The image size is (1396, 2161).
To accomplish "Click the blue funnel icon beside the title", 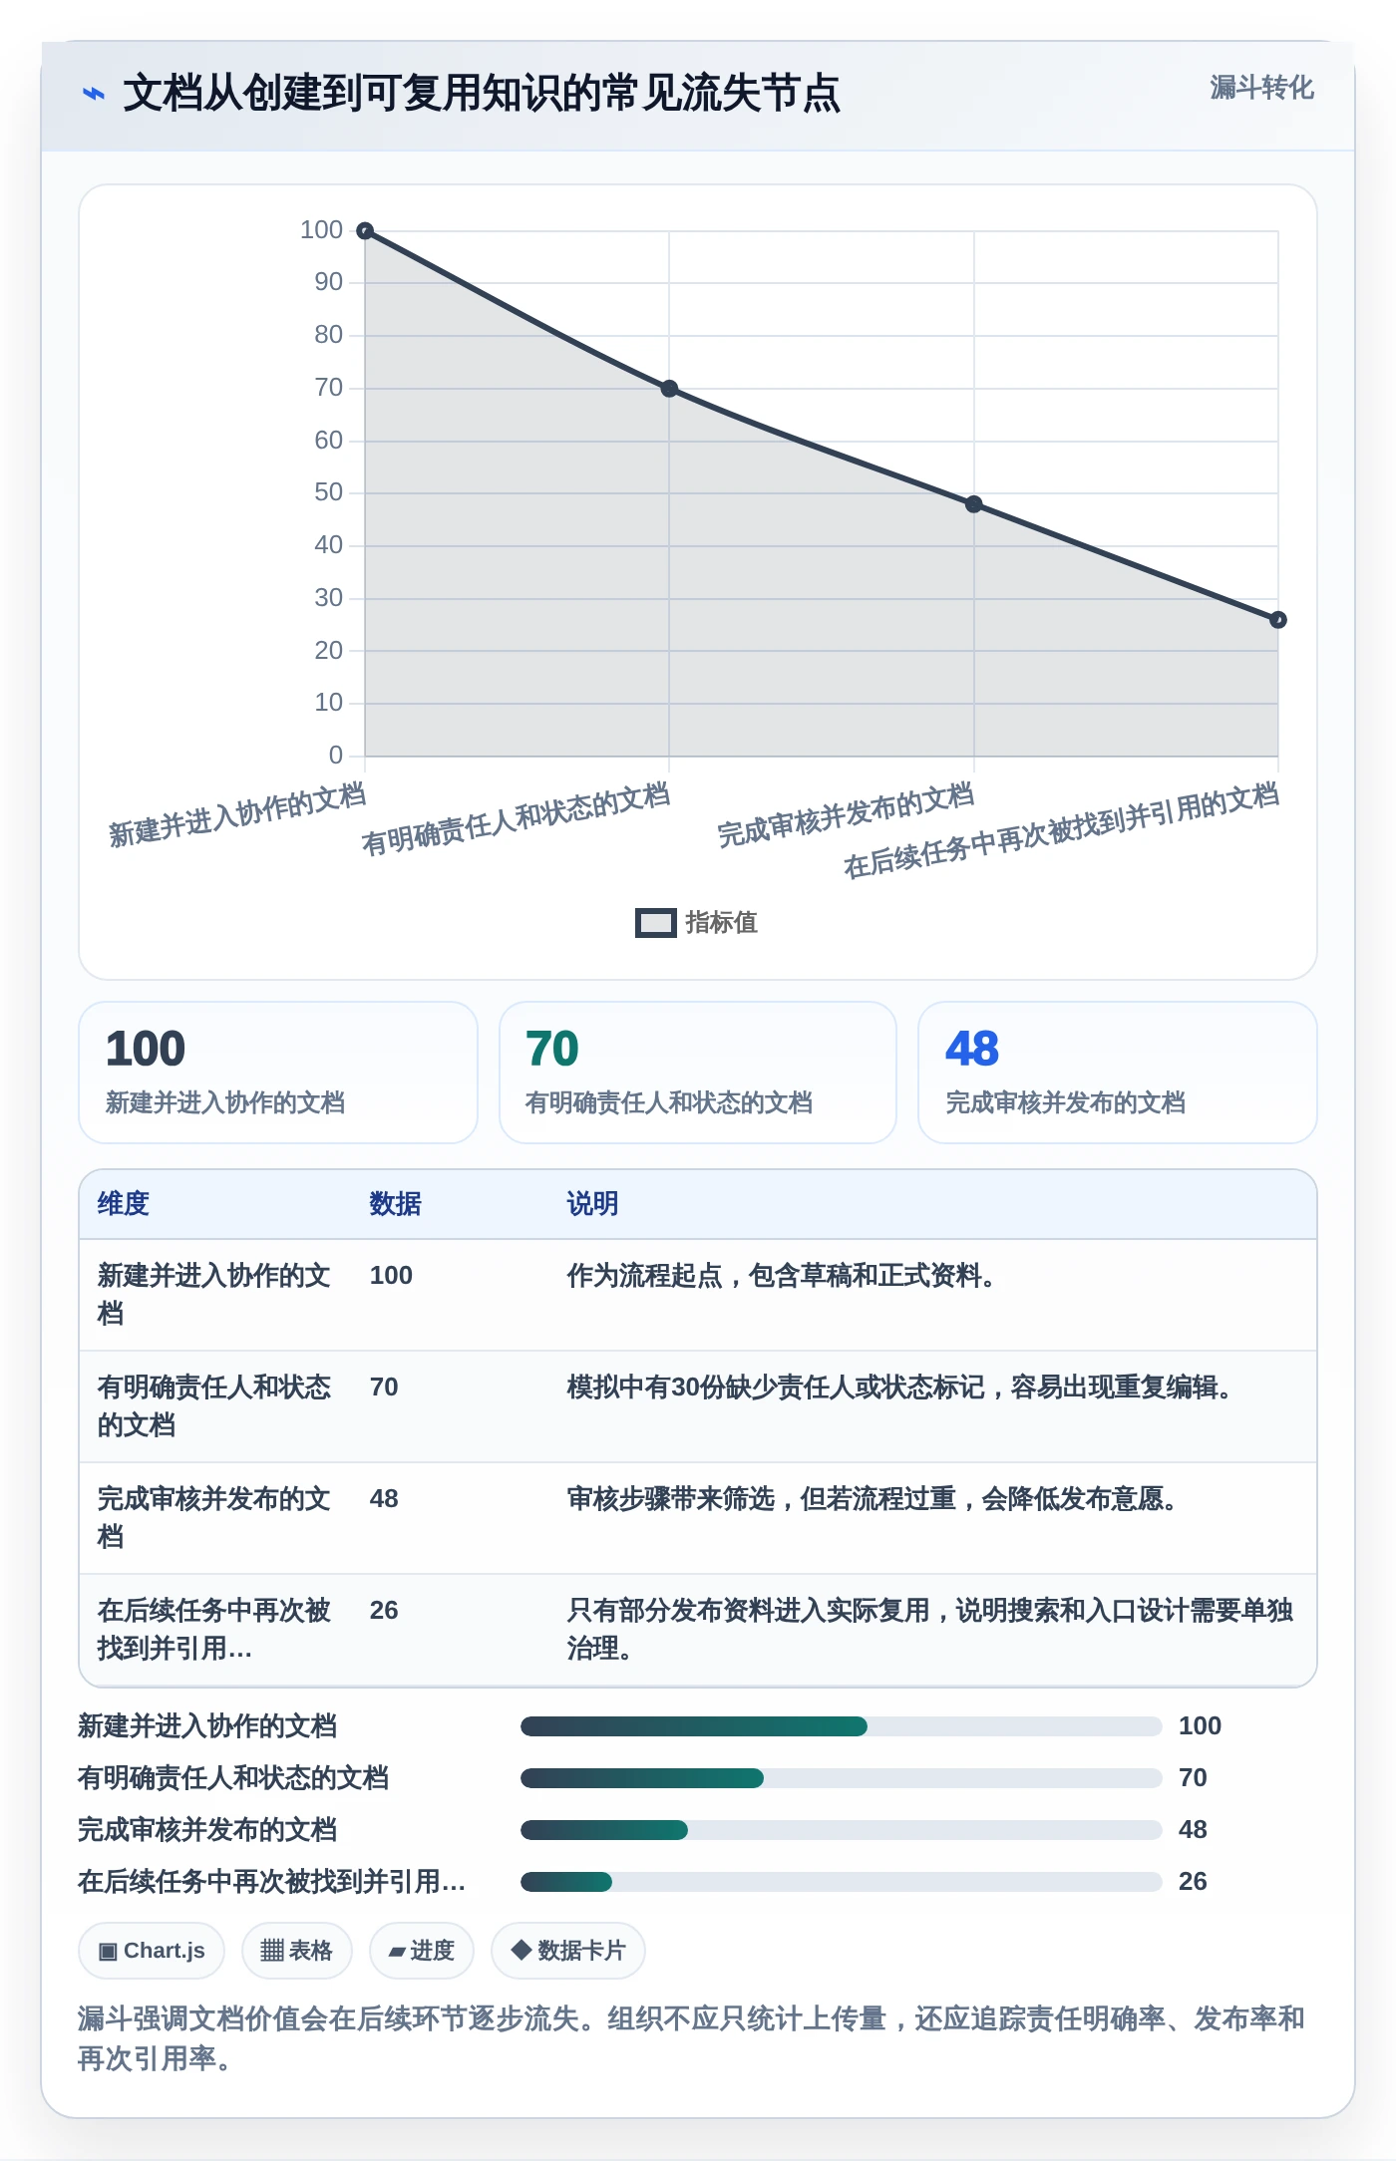I will [x=94, y=94].
